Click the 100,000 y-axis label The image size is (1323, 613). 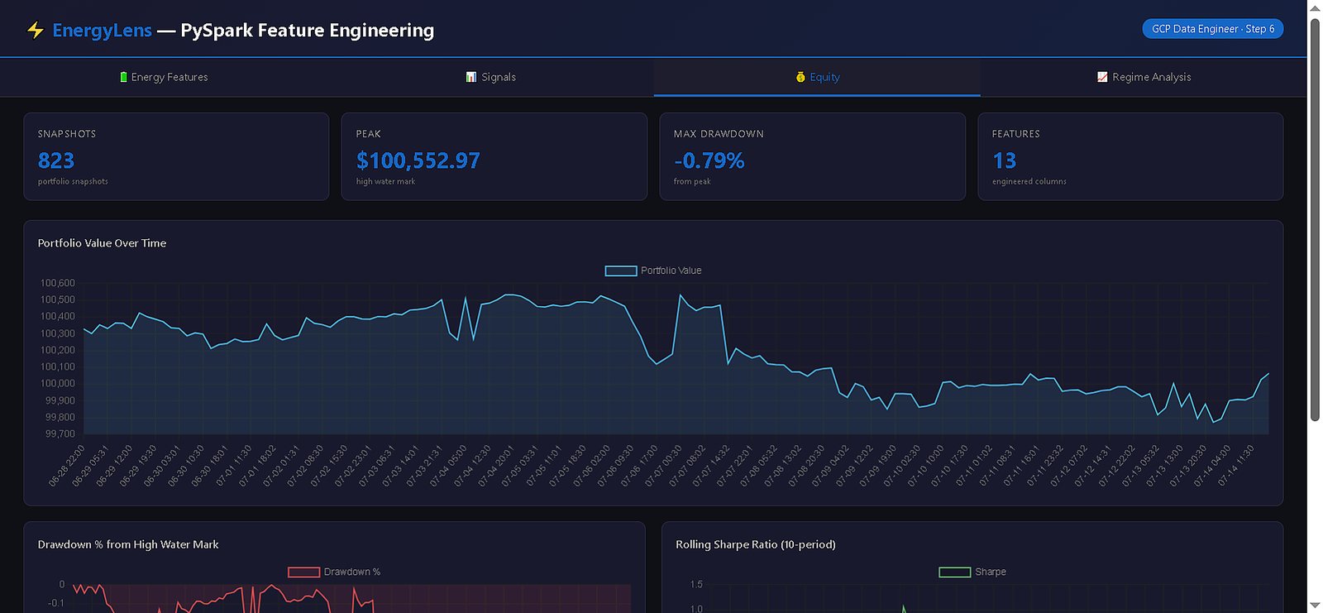coord(58,384)
